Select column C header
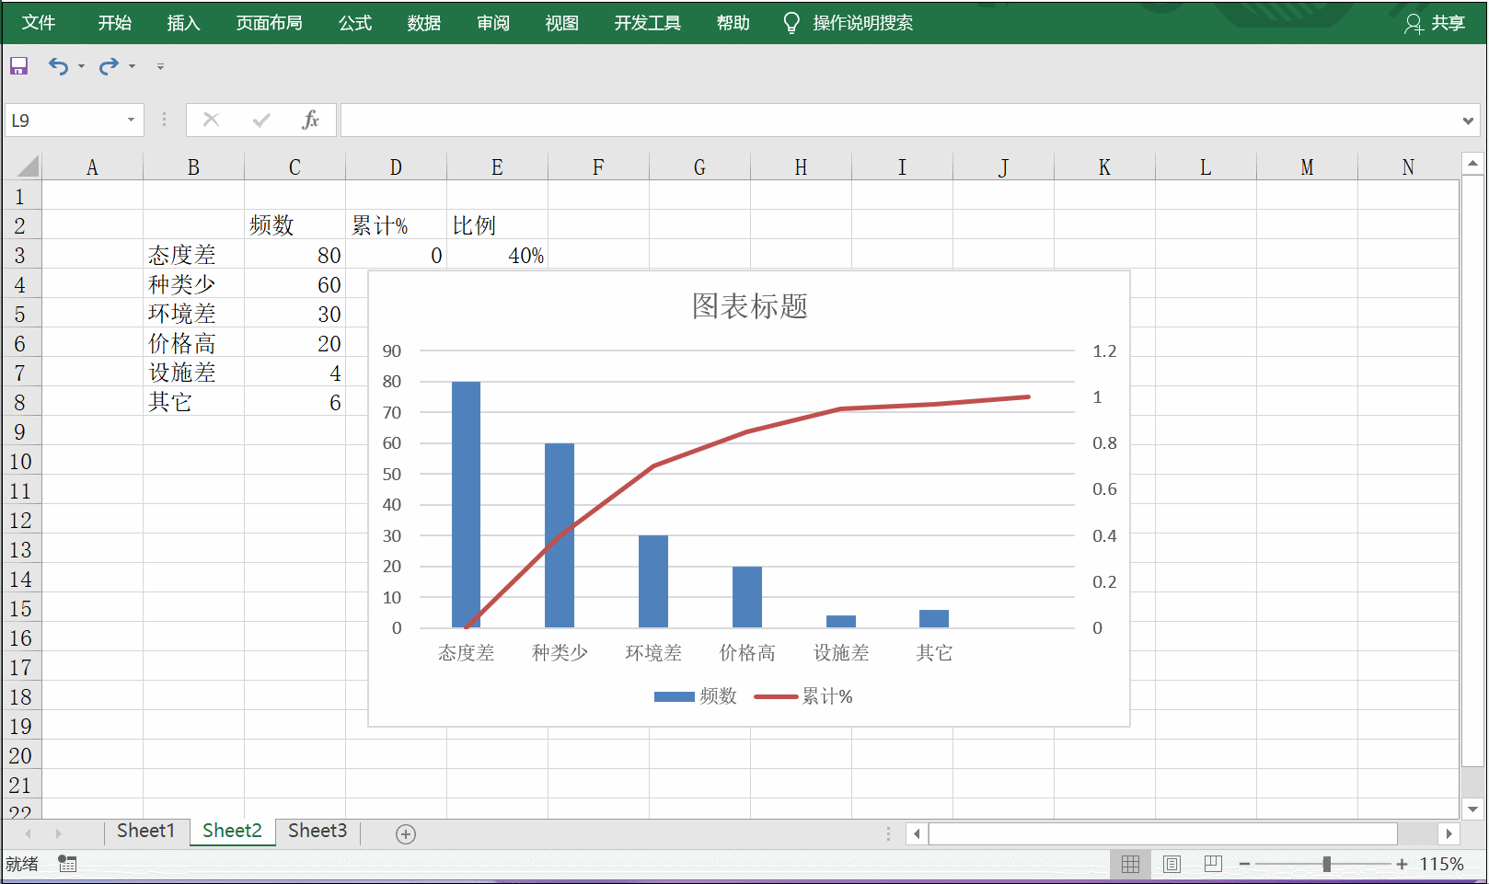This screenshot has height=884, width=1489. coord(294,166)
